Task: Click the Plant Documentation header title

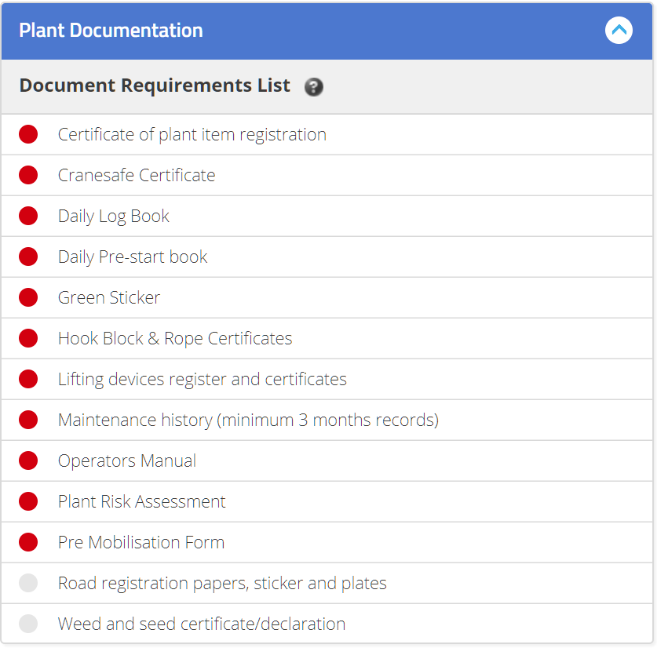Action: pos(111,30)
